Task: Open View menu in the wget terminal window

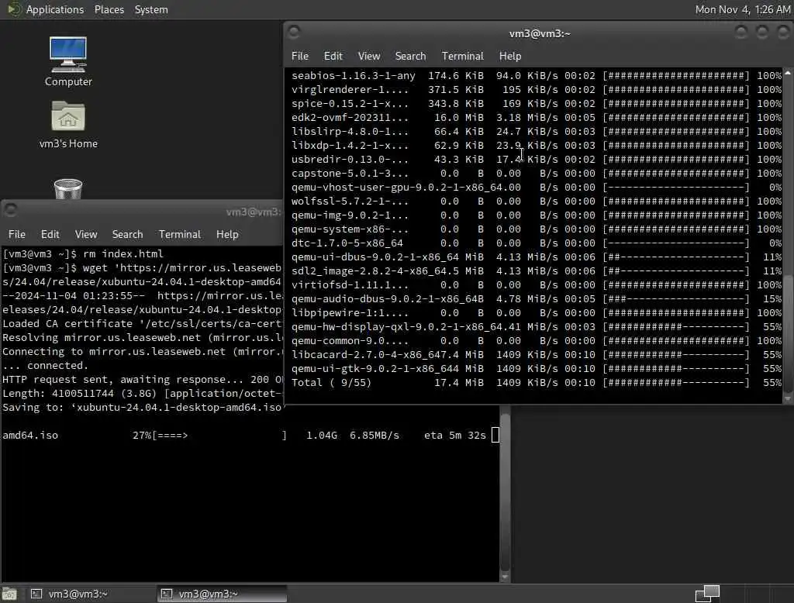Action: [85, 234]
